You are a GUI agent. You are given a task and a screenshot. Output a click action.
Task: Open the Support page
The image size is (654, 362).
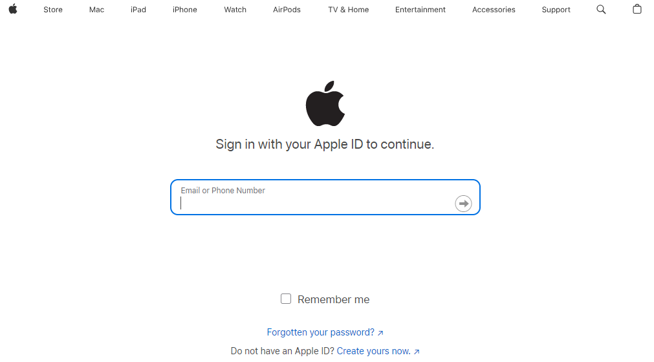(556, 10)
